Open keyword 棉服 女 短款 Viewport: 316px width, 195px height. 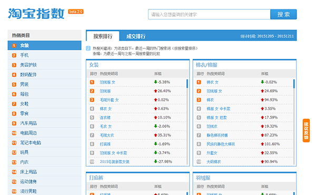(x=216, y=118)
